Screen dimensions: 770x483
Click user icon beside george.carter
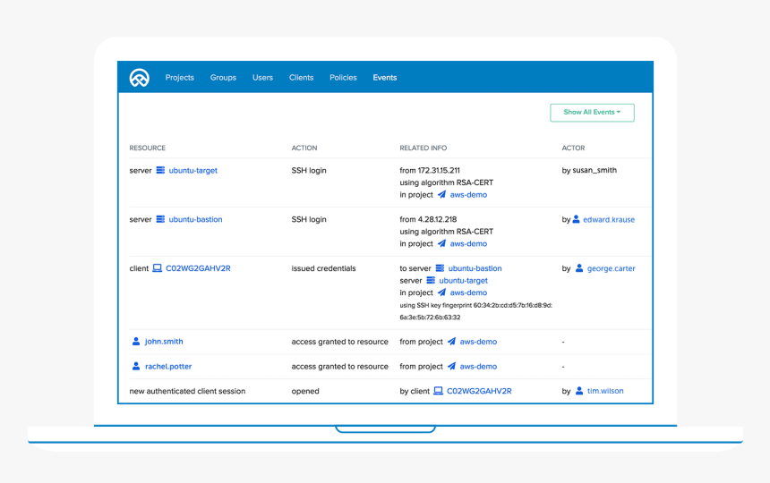click(x=579, y=268)
